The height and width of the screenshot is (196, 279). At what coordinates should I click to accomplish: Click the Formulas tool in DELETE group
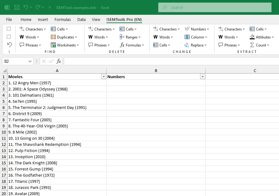132,45
